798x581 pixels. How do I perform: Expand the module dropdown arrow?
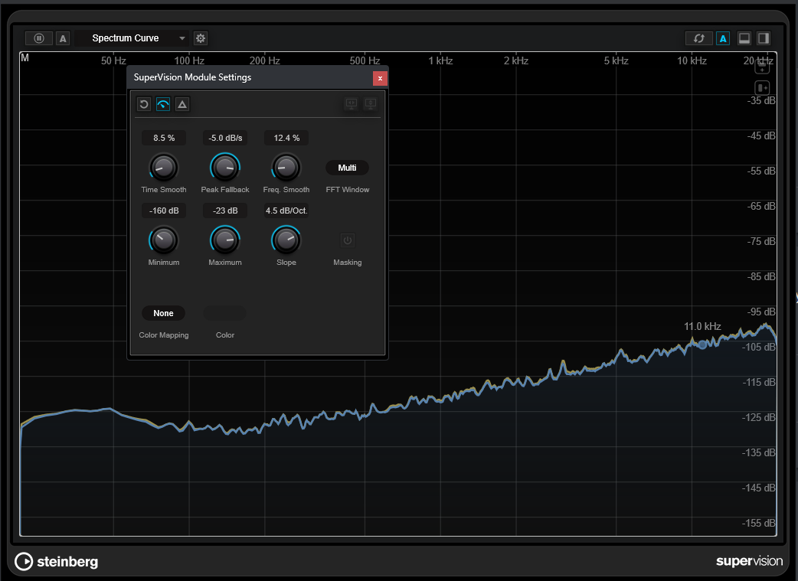point(182,38)
